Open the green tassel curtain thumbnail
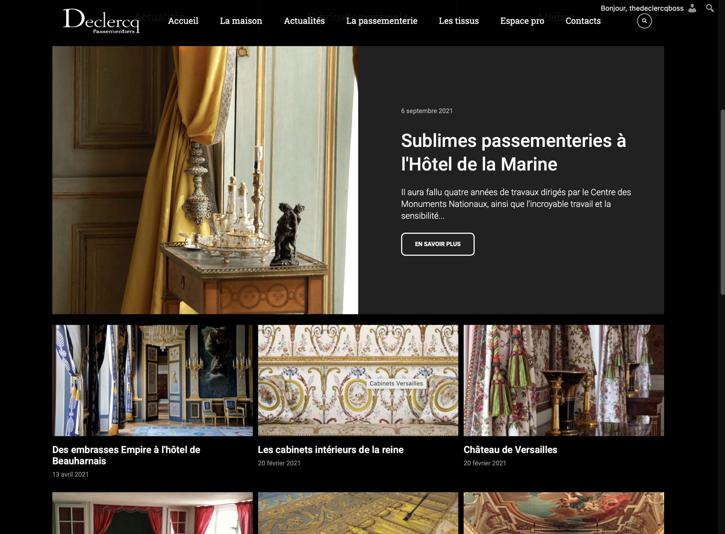The width and height of the screenshot is (725, 534). (564, 380)
